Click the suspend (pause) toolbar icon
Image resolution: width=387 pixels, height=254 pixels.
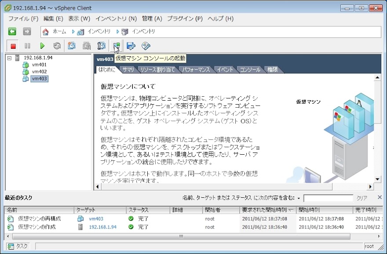coord(27,46)
